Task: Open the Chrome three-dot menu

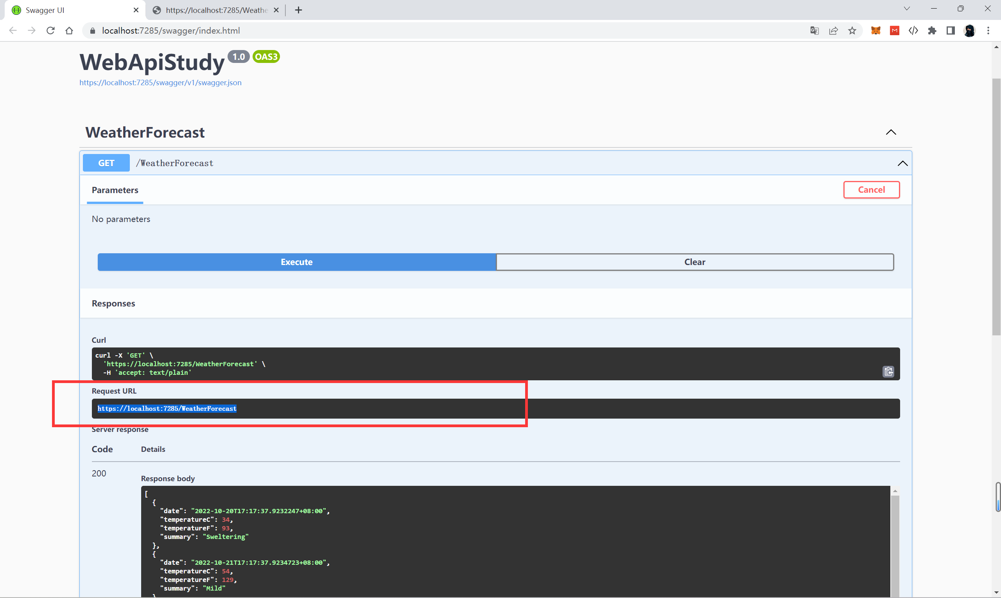Action: (988, 30)
